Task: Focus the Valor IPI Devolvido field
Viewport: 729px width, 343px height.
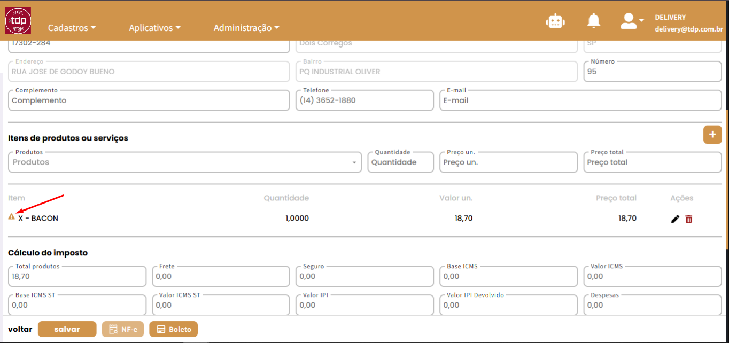Action: [x=509, y=305]
